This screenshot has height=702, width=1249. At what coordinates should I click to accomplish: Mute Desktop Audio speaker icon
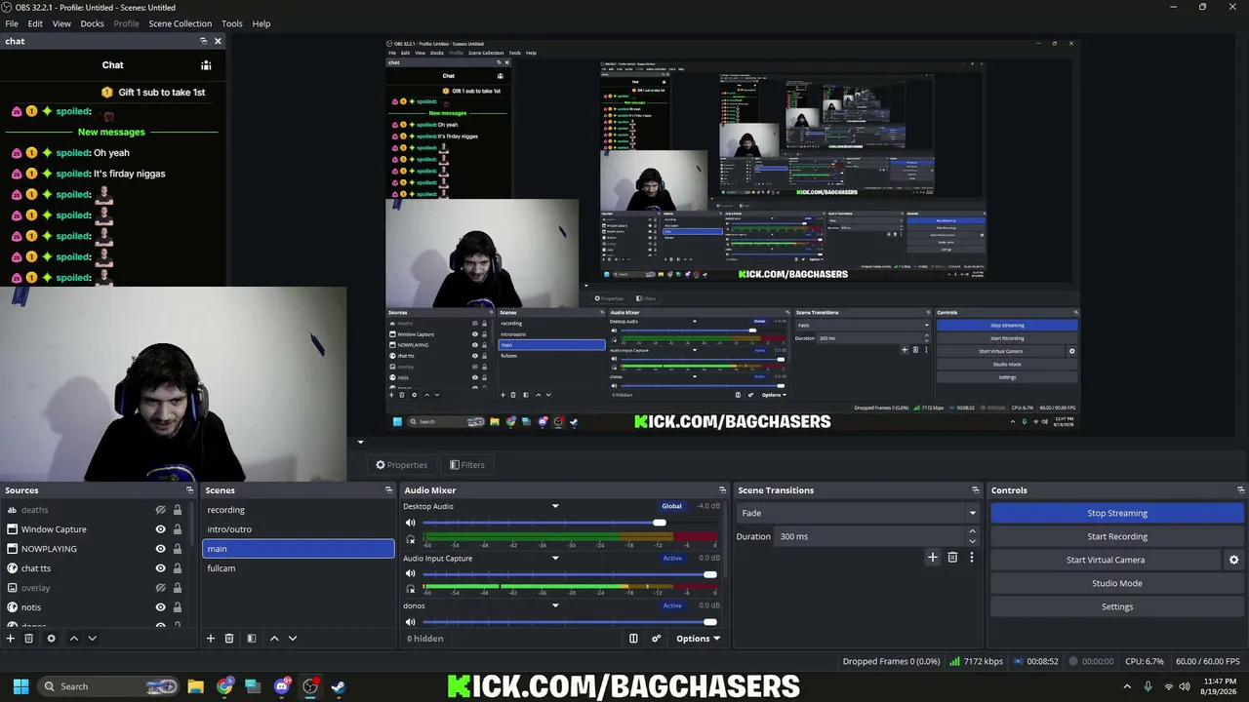411,524
